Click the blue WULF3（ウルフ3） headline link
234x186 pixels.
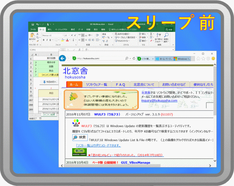107,114
